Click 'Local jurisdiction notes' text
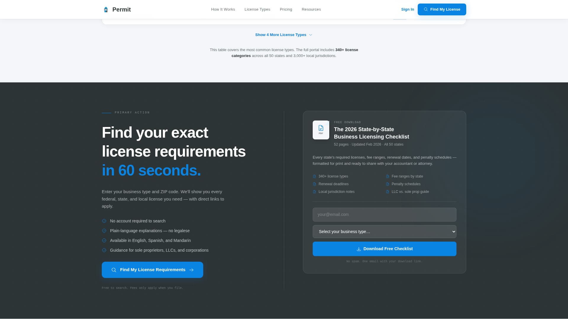This screenshot has height=319, width=568. tap(336, 192)
